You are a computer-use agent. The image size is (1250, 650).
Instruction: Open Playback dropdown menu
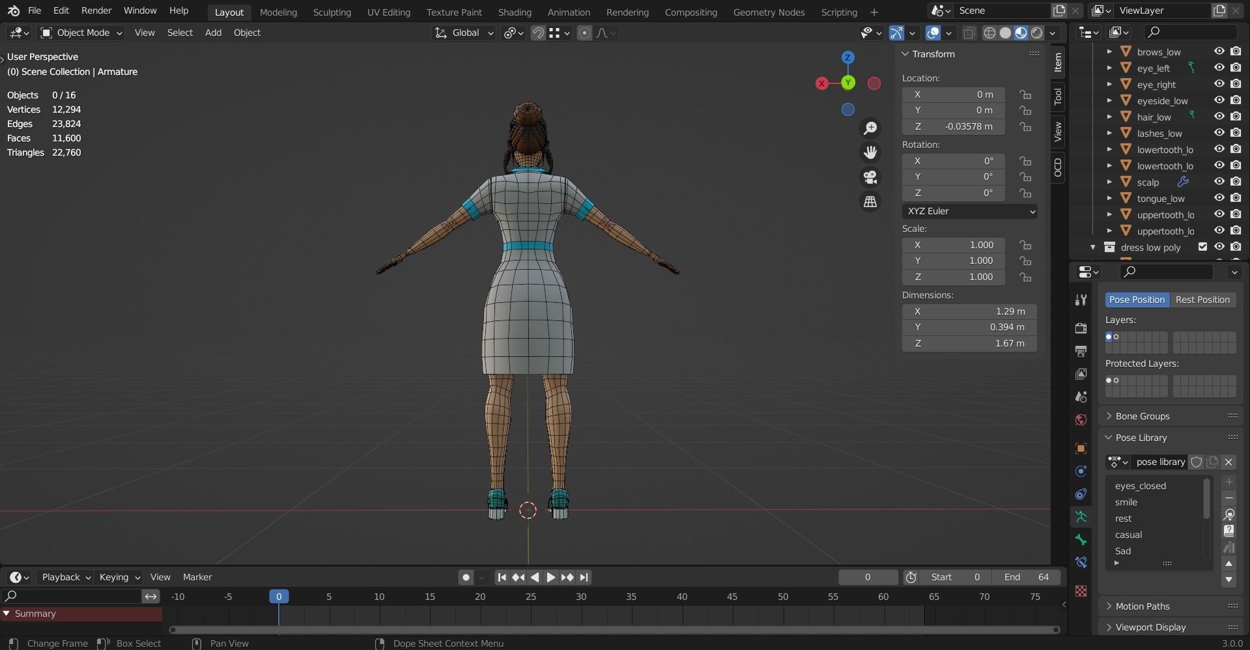pyautogui.click(x=66, y=577)
